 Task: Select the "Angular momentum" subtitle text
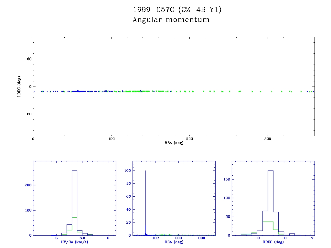pyautogui.click(x=171, y=20)
